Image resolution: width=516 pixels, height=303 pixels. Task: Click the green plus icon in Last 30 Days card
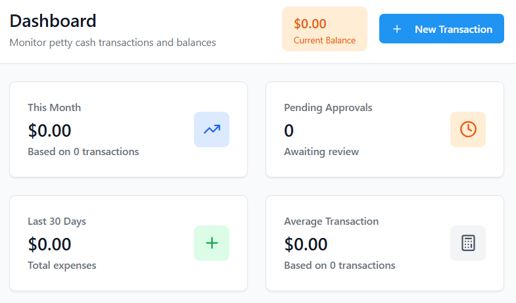click(x=212, y=243)
